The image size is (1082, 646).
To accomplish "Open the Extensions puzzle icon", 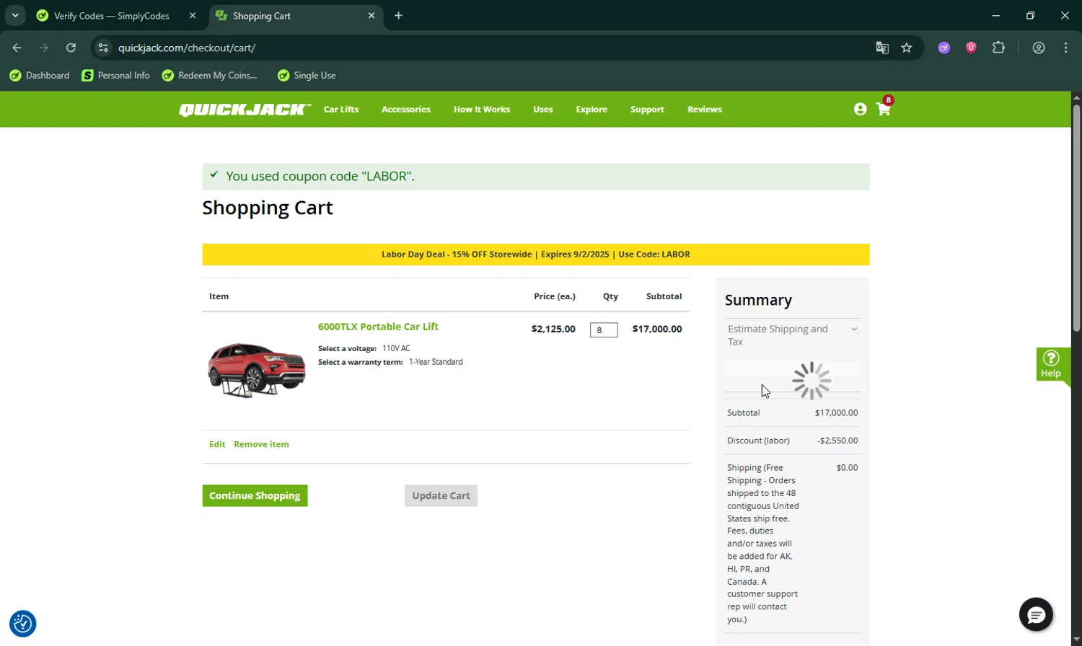I will tap(998, 48).
